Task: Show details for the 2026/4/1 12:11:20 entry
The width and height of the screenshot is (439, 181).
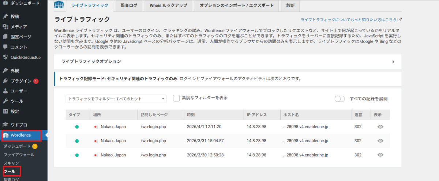Action: tap(380, 127)
